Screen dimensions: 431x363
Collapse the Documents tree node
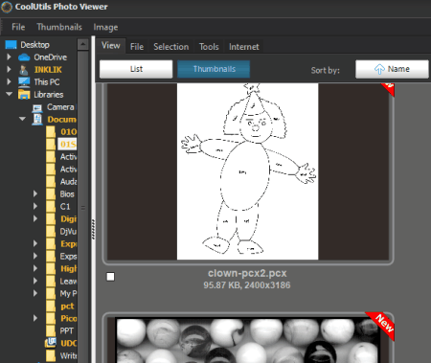click(x=22, y=119)
